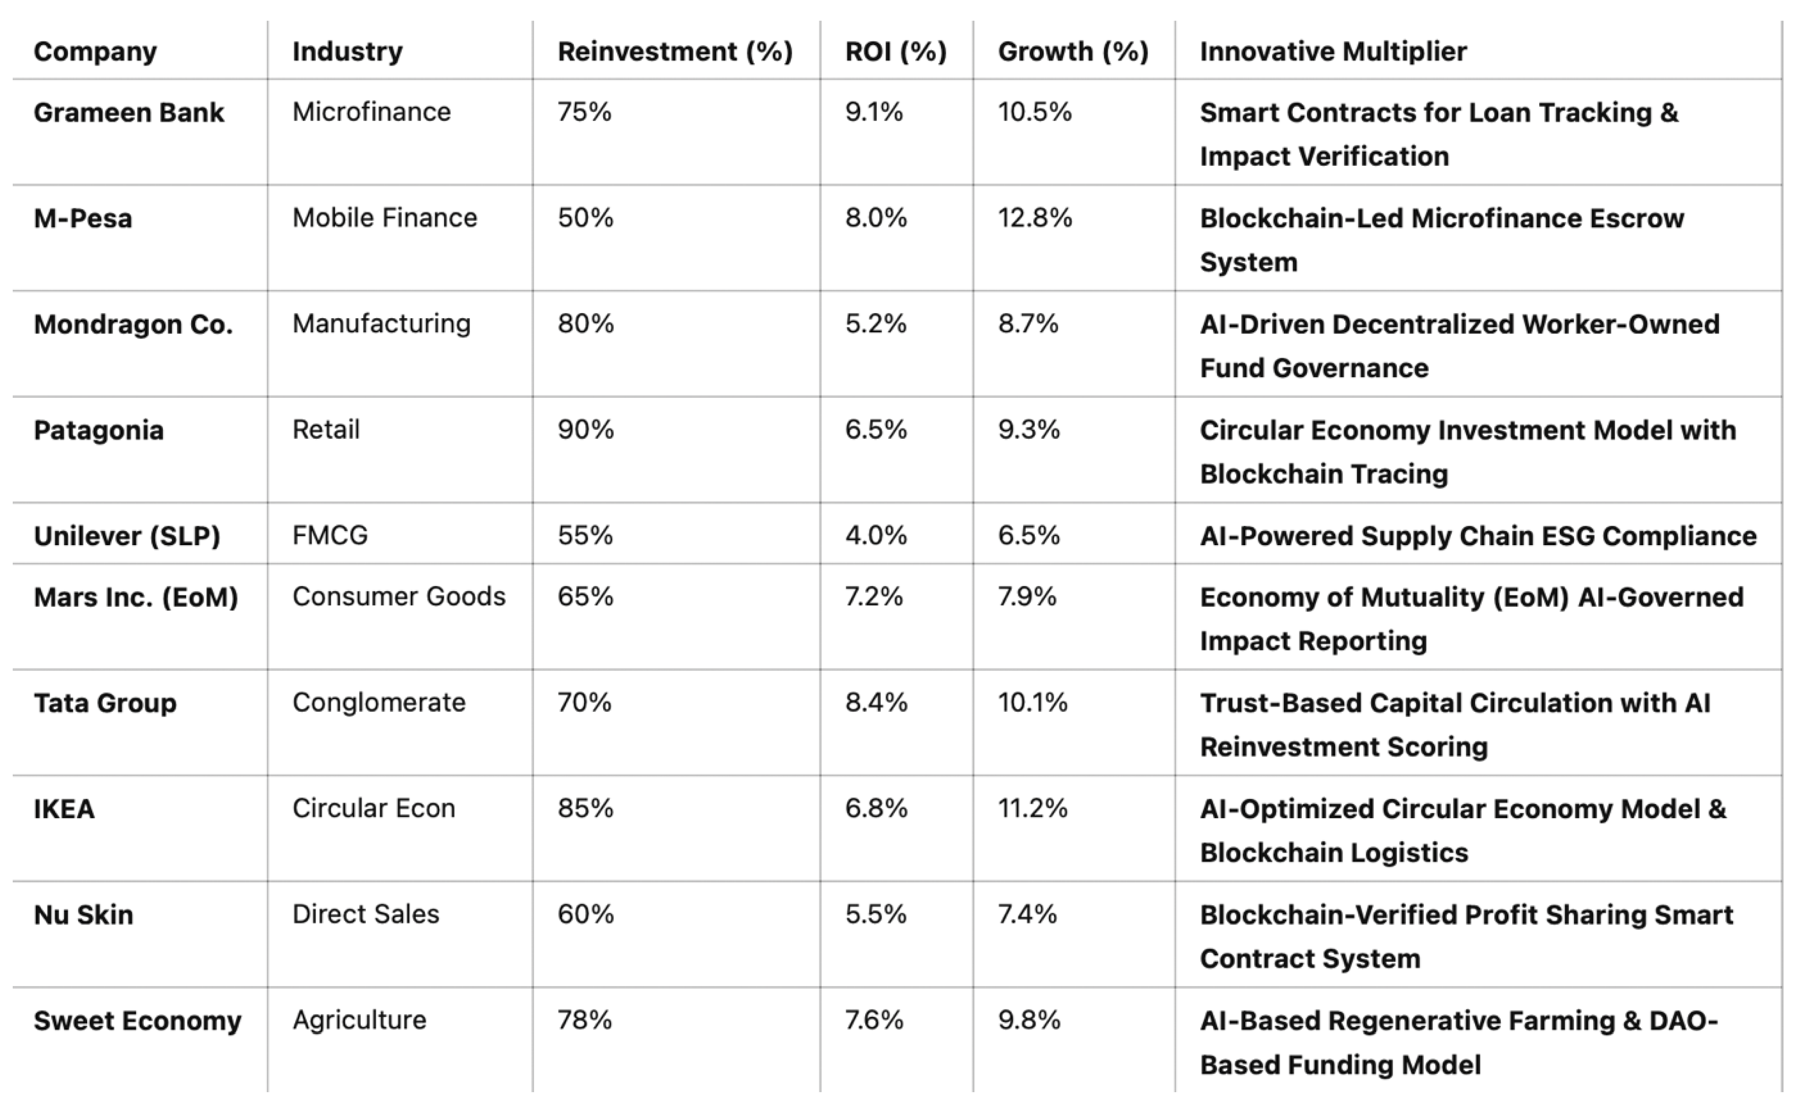Image resolution: width=1800 pixels, height=1111 pixels.
Task: Click the Mondragon Co. row name
Action: click(x=133, y=324)
